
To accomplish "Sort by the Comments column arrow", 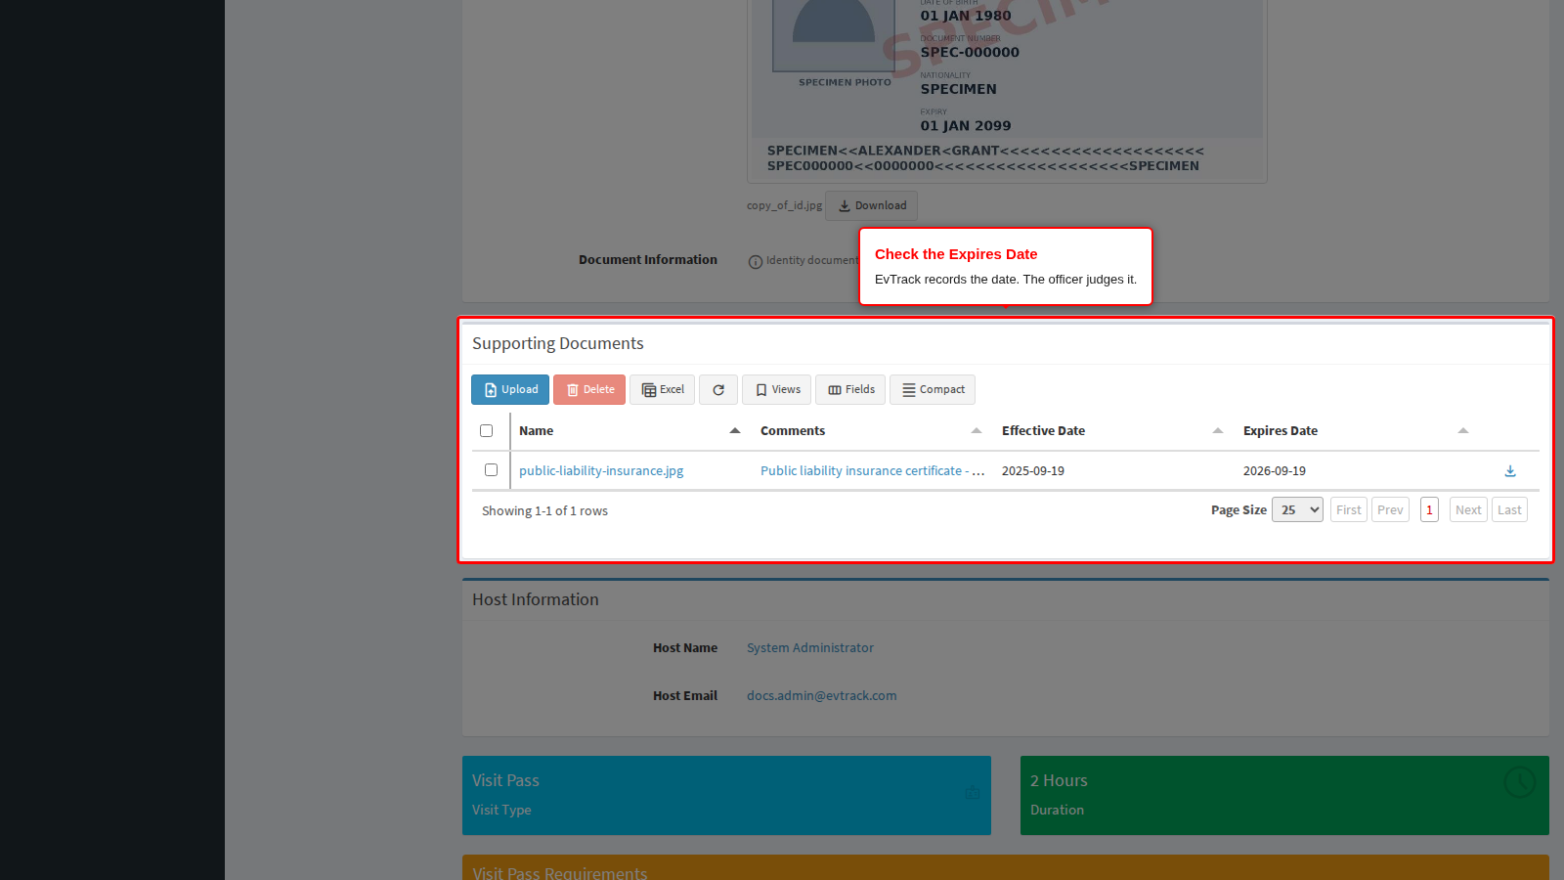I will [x=977, y=430].
